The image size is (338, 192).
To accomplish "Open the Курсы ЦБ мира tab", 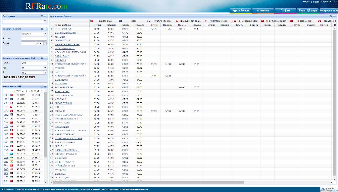I will pos(308,10).
